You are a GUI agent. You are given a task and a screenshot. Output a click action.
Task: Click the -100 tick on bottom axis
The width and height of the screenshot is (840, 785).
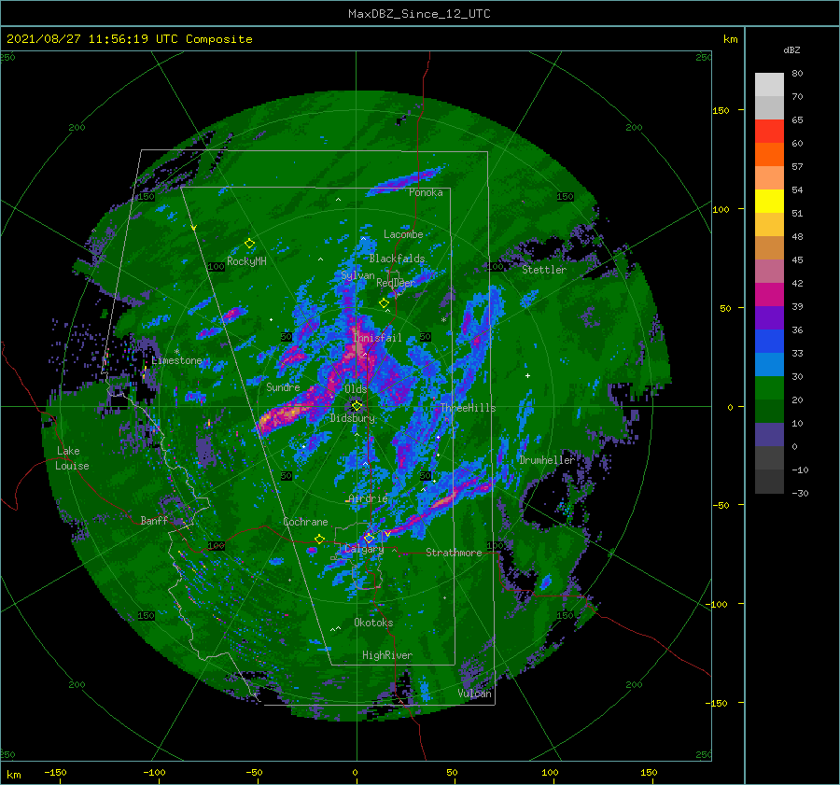pos(154,772)
